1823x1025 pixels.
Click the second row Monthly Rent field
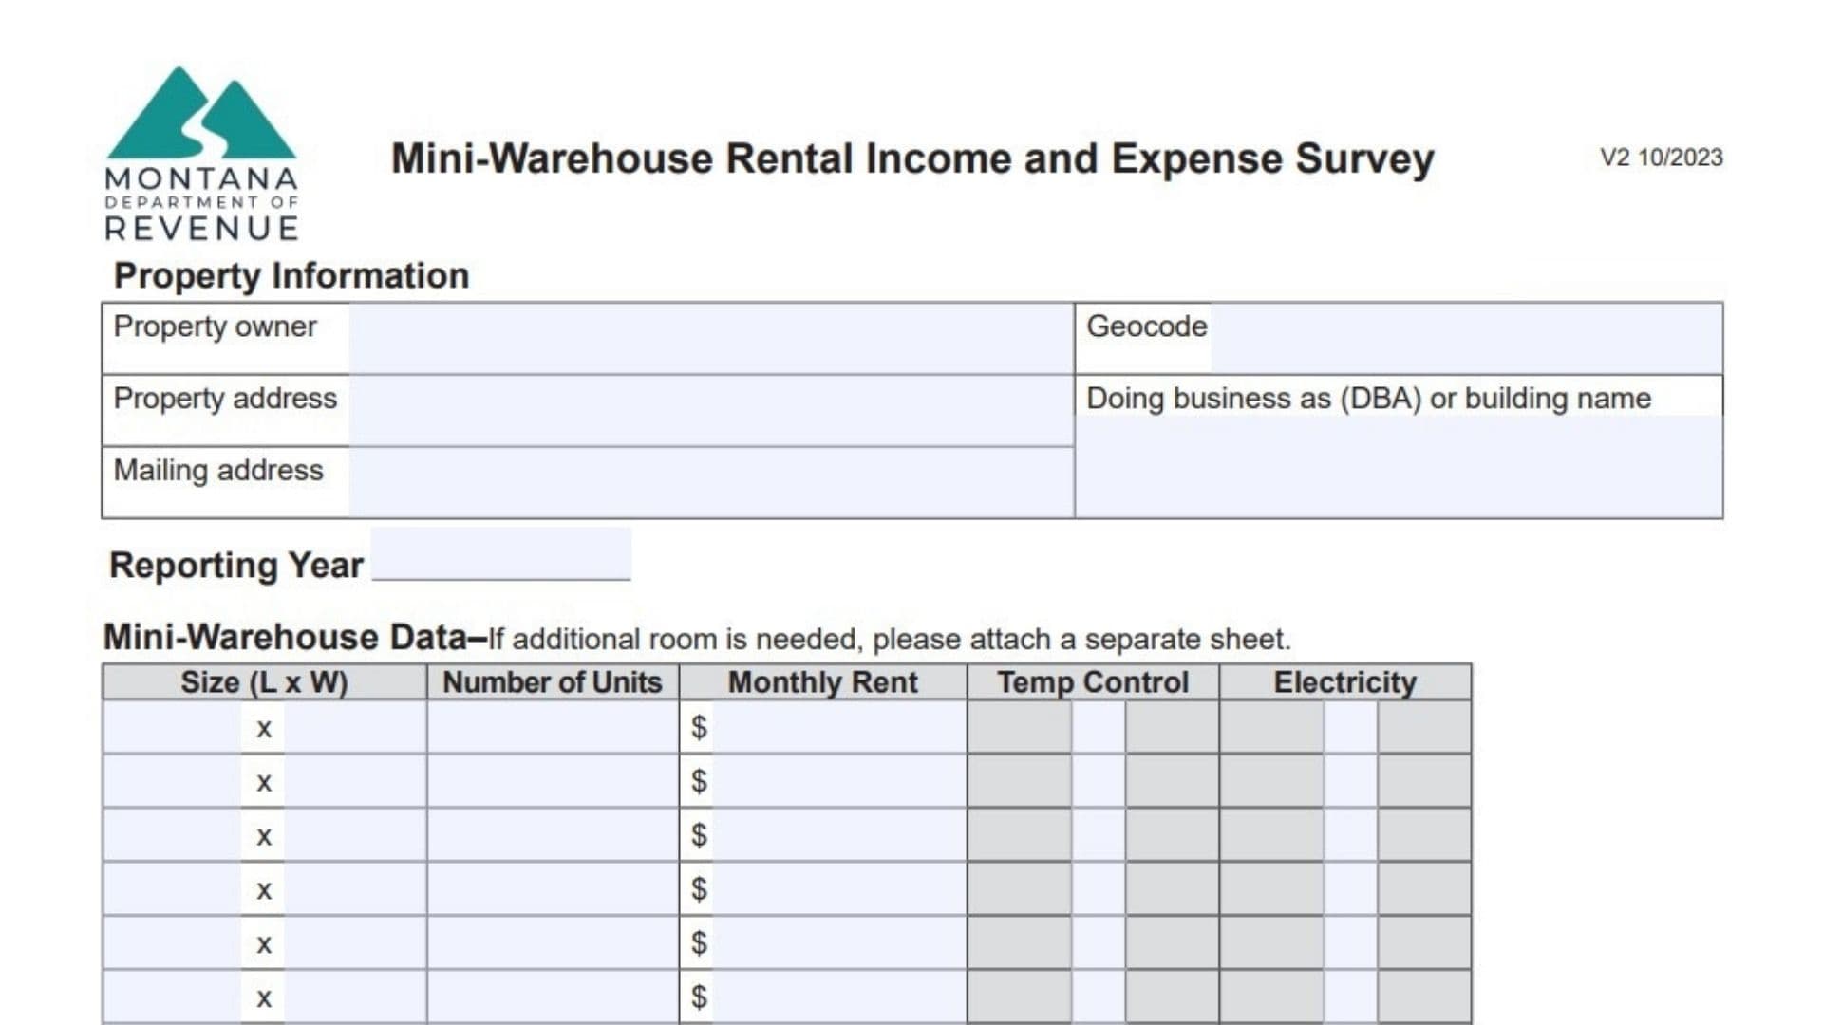[837, 782]
